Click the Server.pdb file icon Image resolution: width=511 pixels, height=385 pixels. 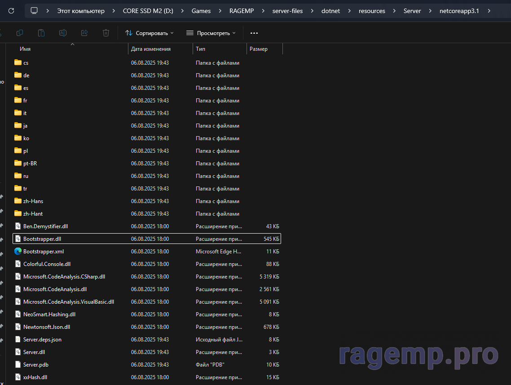tap(18, 364)
